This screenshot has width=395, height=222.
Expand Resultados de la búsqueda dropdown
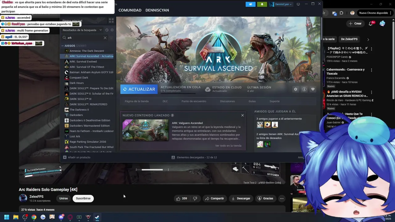(x=82, y=30)
